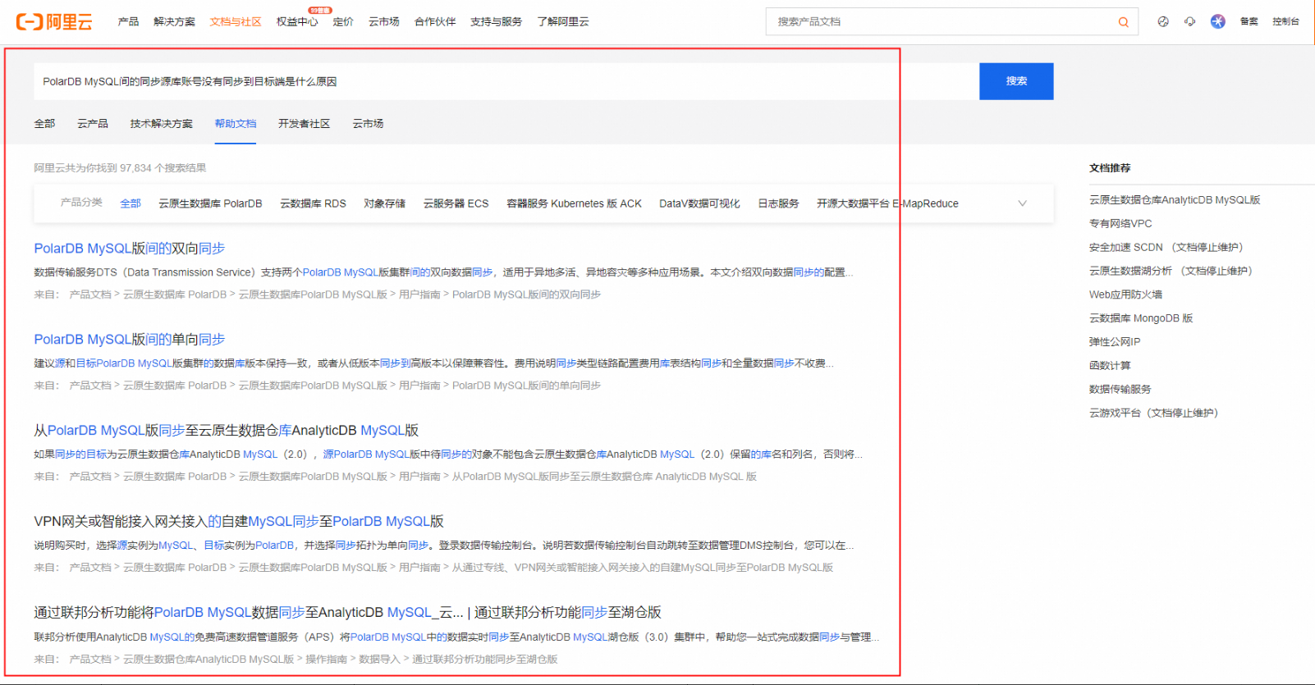The height and width of the screenshot is (685, 1315).
Task: Select the 全部 product category filter
Action: [131, 203]
